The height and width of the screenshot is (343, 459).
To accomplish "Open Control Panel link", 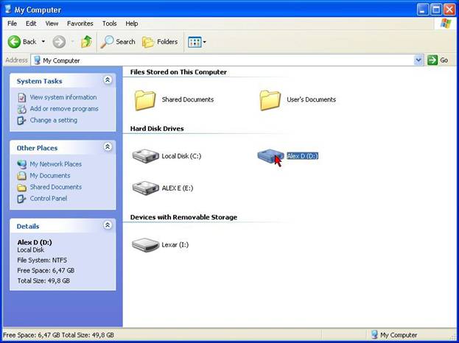I will [x=49, y=198].
